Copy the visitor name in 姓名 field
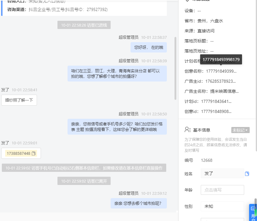 [247, 174]
